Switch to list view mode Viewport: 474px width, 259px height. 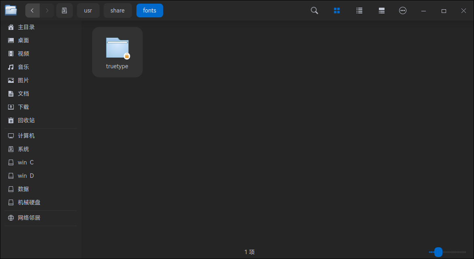click(x=359, y=11)
